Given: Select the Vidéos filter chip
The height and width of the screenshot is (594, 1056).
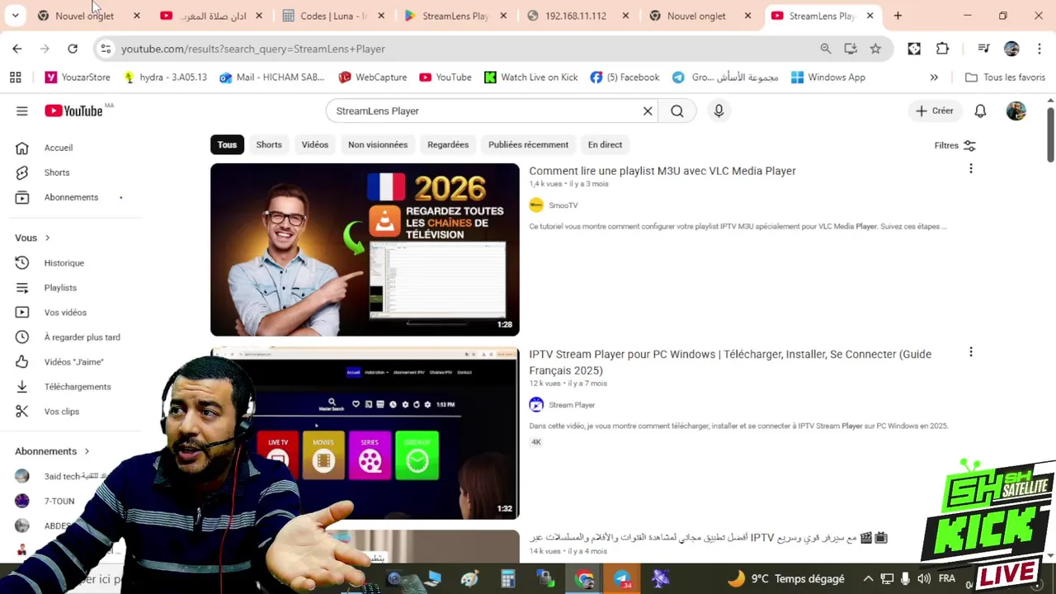Looking at the screenshot, I should click(315, 144).
